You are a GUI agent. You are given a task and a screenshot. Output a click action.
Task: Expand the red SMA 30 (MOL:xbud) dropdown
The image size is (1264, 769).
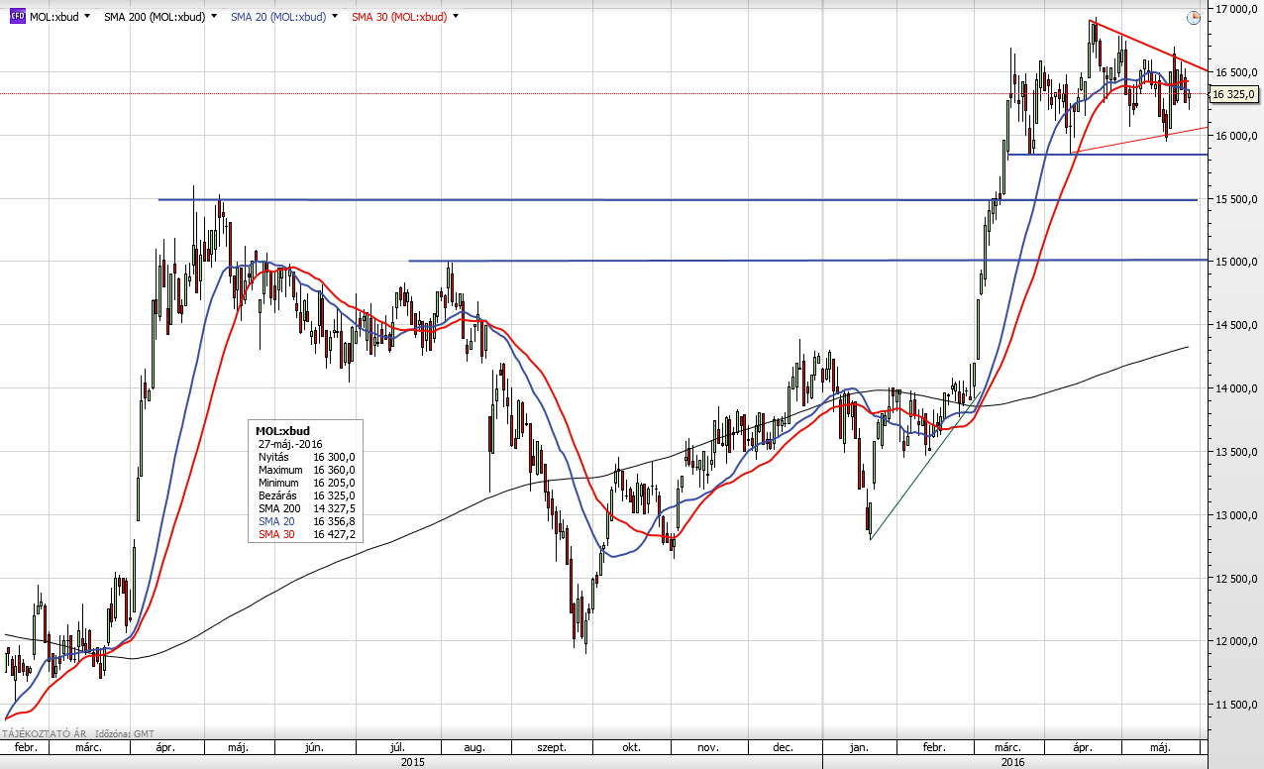455,17
